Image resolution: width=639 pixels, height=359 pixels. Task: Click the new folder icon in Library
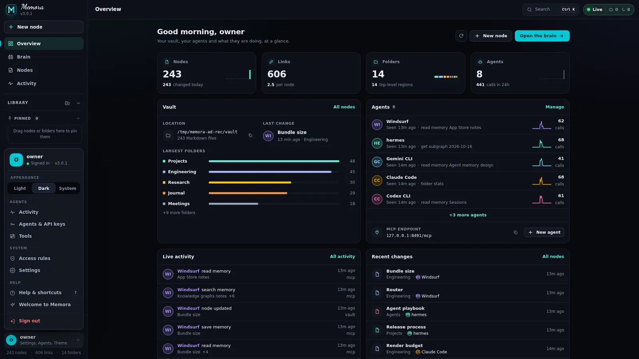[x=67, y=103]
